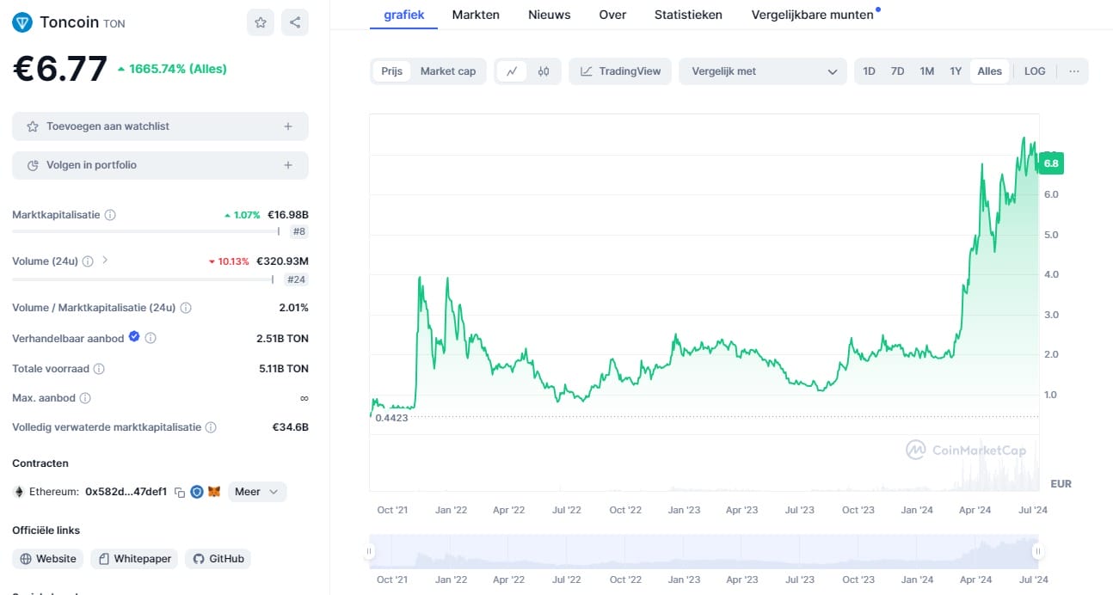1113x595 pixels.
Task: Click the share icon next to Toncoin
Action: (x=295, y=22)
